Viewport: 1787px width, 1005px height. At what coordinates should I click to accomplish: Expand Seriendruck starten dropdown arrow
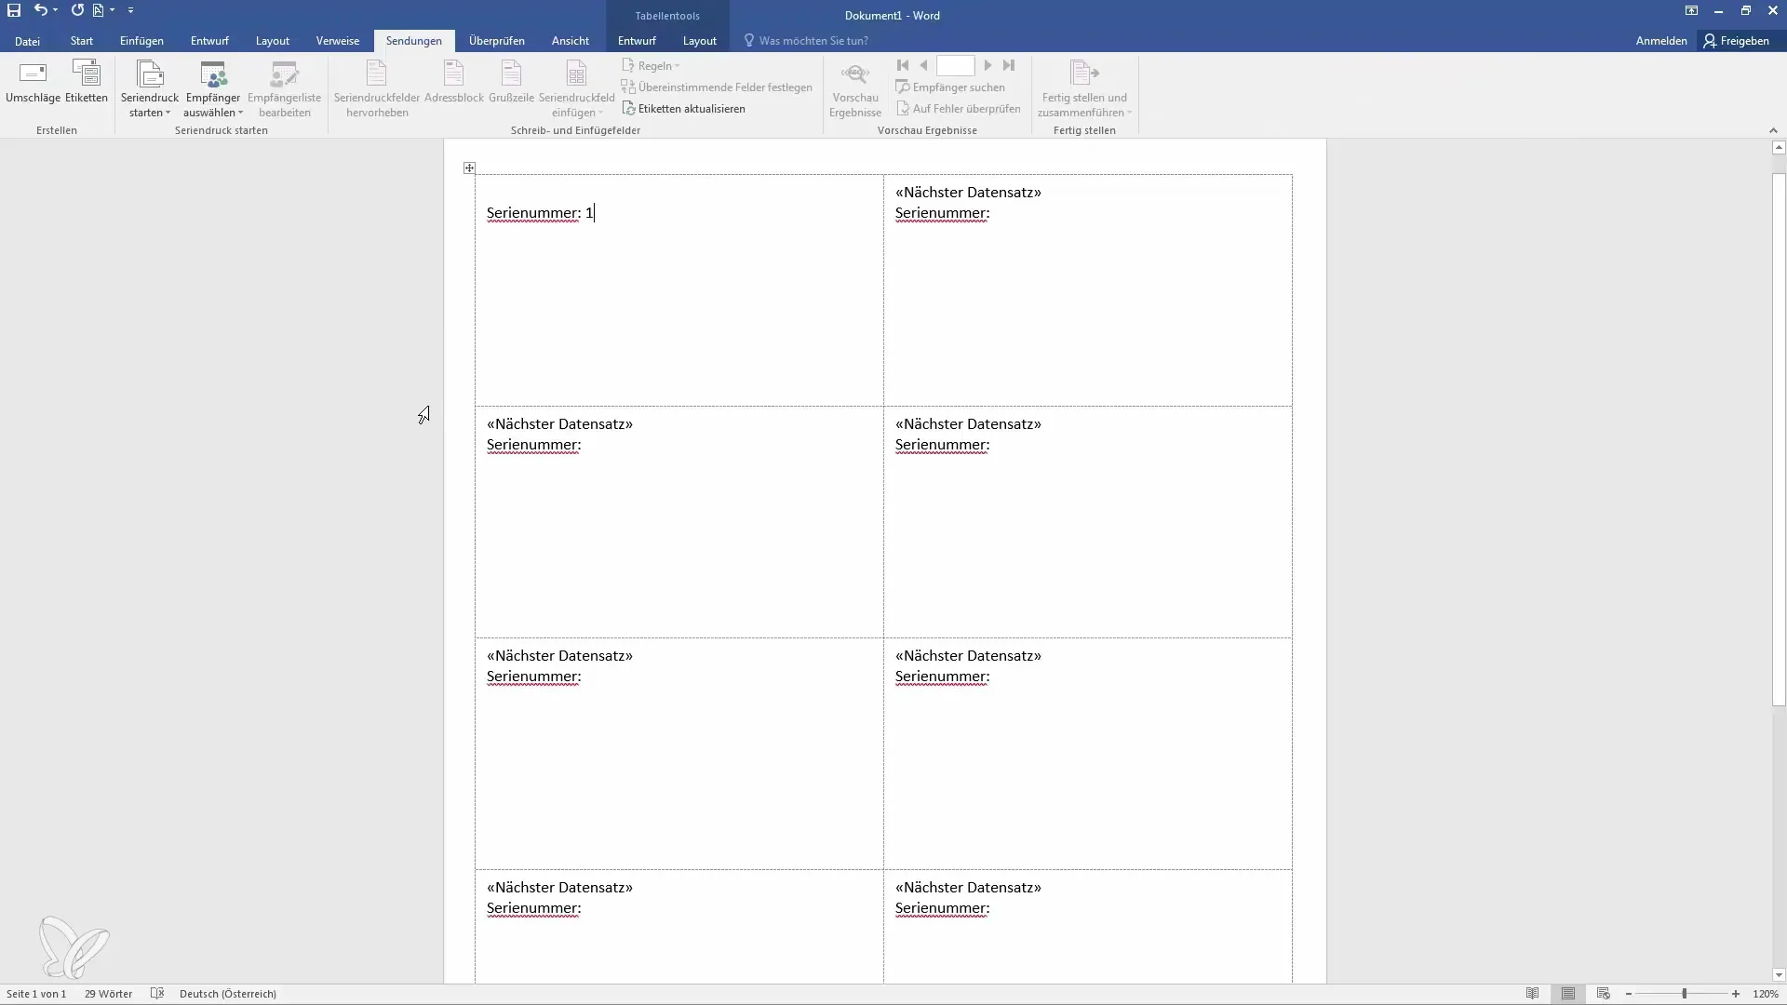click(x=168, y=113)
